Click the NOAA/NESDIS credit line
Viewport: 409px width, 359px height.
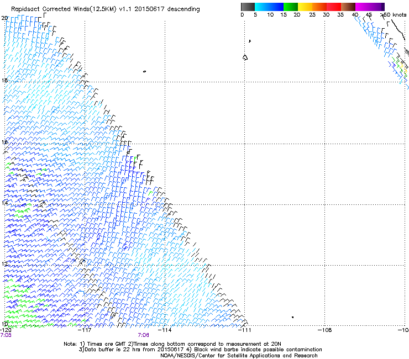tap(239, 356)
